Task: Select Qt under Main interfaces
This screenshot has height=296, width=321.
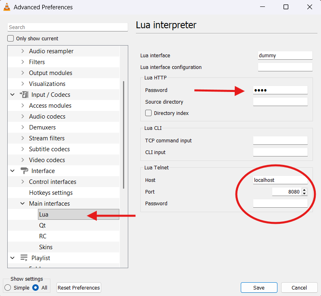Action: pyautogui.click(x=42, y=225)
